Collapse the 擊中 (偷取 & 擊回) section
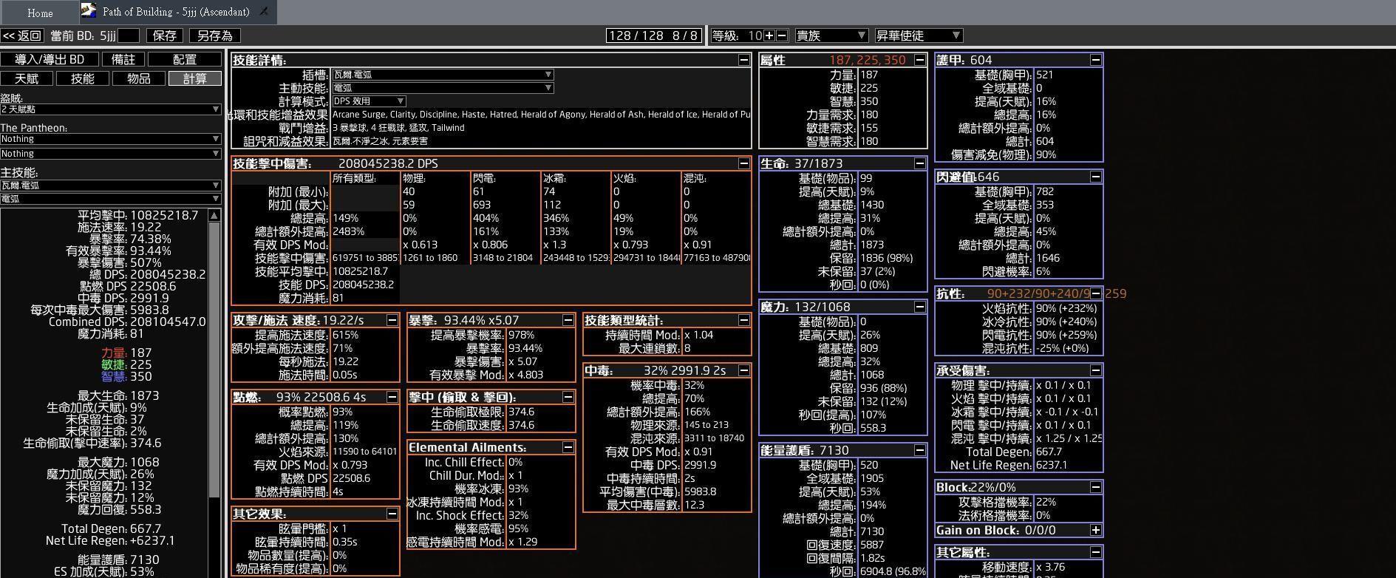The image size is (1396, 578). tap(568, 397)
